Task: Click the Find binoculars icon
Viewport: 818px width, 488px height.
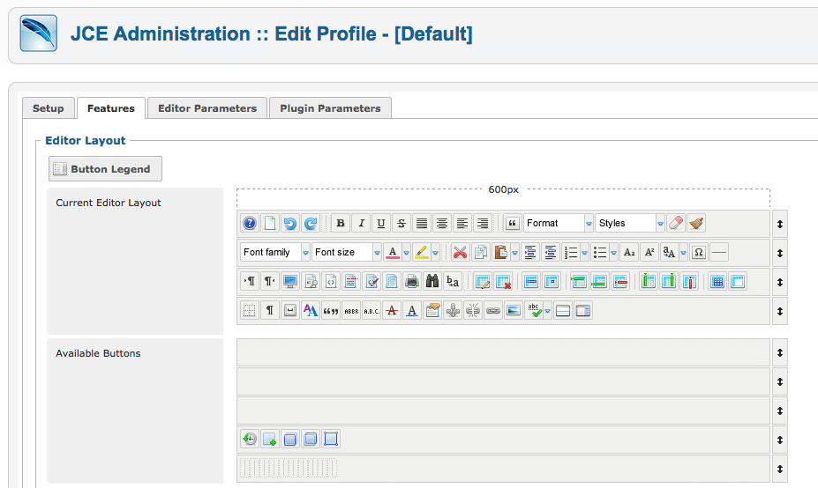Action: click(432, 282)
